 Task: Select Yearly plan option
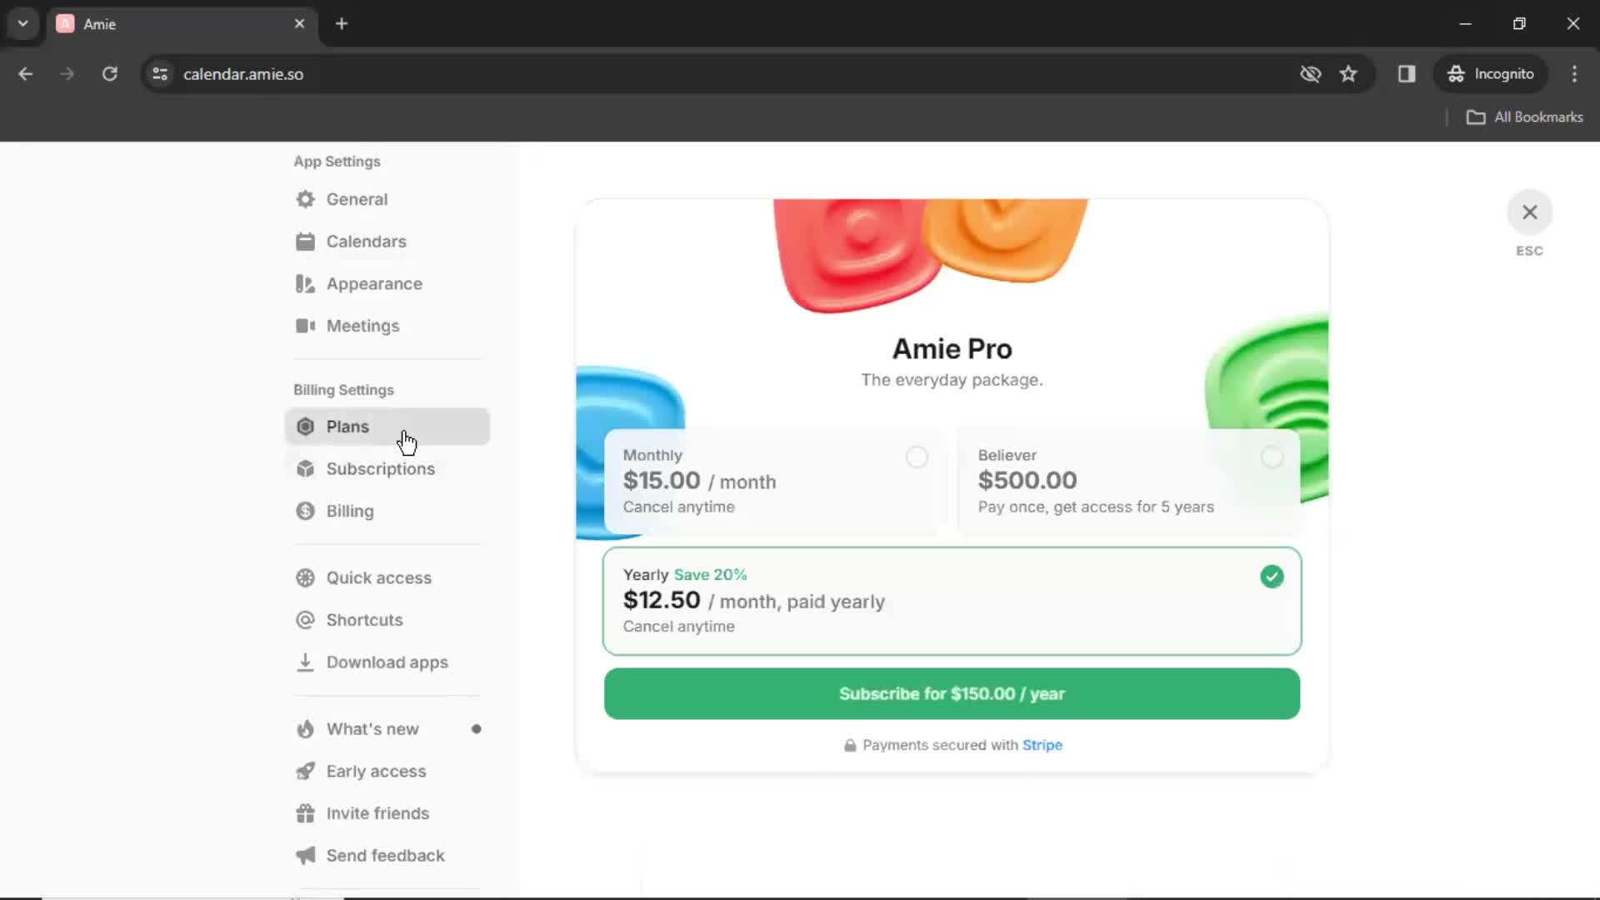(x=1272, y=576)
